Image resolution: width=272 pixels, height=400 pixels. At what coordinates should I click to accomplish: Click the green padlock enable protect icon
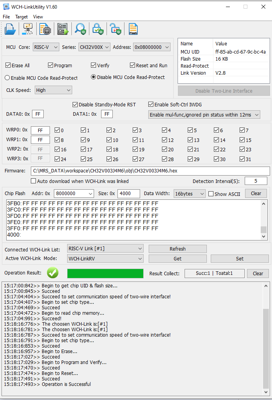click(98, 29)
